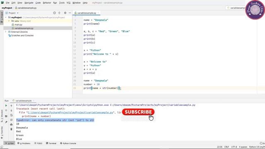Open the Refactor menu

pos(47,3)
